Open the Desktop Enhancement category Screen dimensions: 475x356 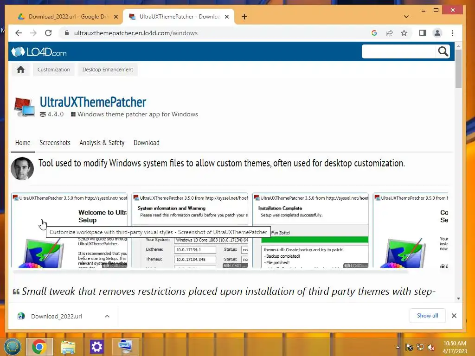pos(108,70)
